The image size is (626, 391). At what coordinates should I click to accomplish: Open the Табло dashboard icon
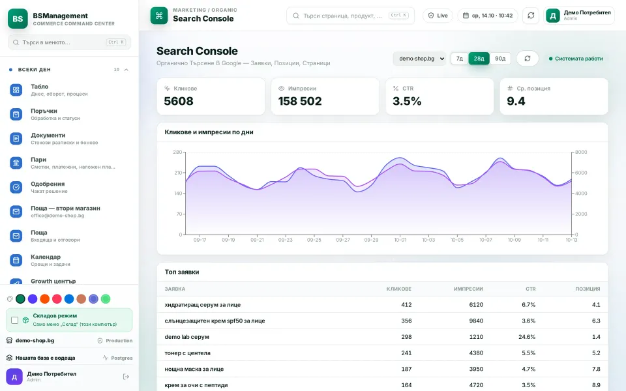coord(16,90)
